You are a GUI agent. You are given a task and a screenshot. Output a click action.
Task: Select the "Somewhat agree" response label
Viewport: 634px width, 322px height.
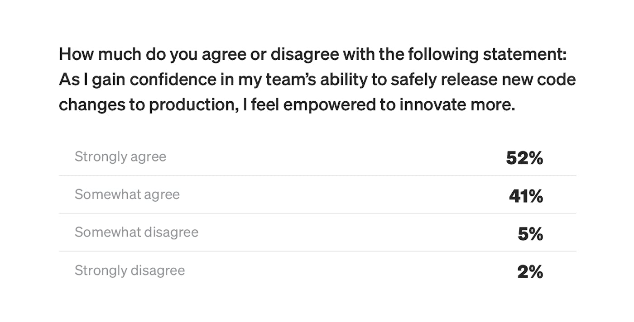[127, 195]
